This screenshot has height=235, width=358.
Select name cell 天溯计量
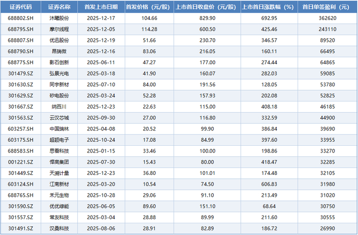(59, 173)
